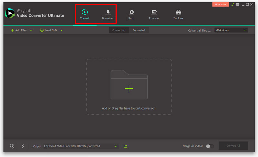
Task: Toggle the Merge All Videos switch
Action: (x=210, y=146)
